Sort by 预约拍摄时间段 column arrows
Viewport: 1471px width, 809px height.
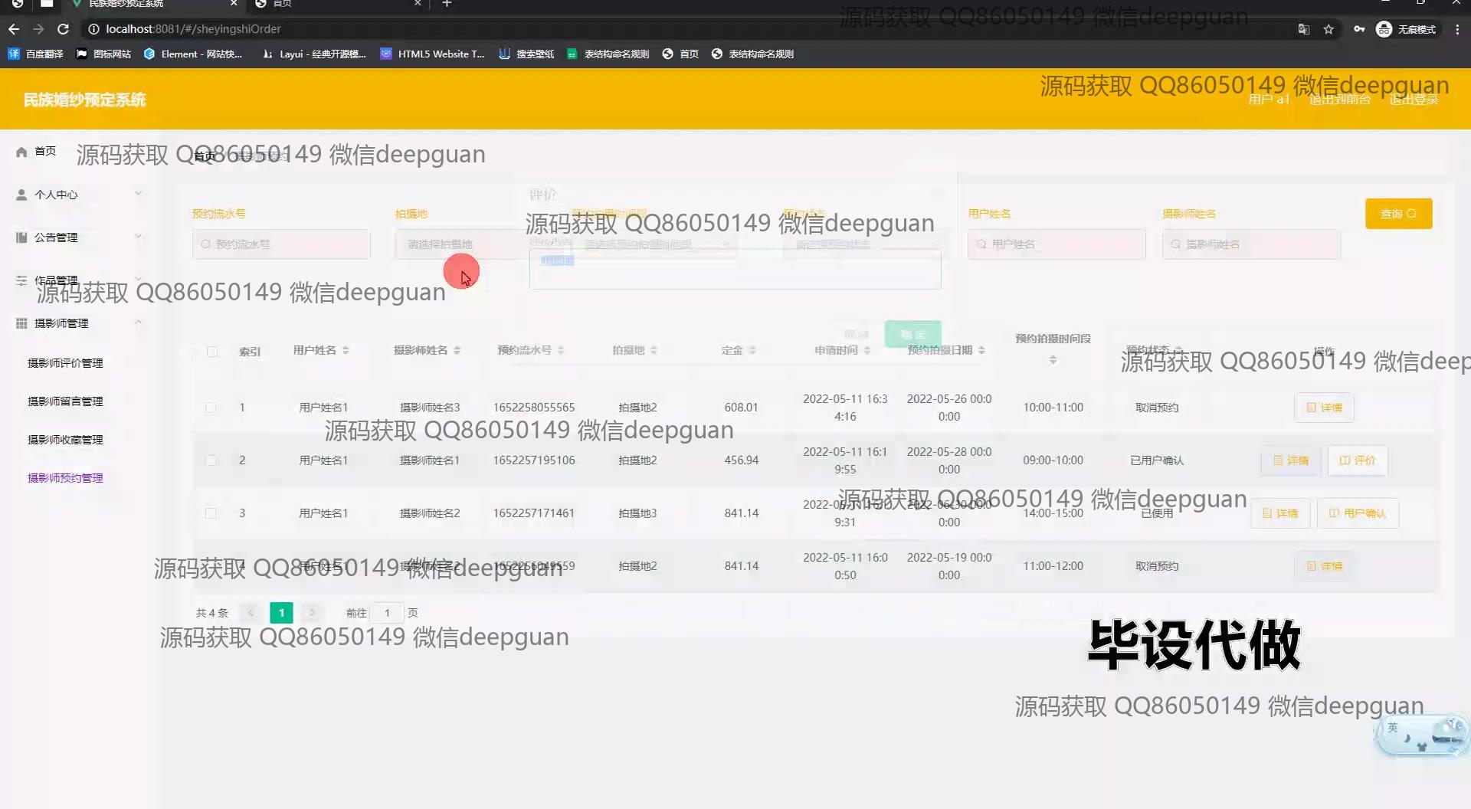pos(1053,360)
